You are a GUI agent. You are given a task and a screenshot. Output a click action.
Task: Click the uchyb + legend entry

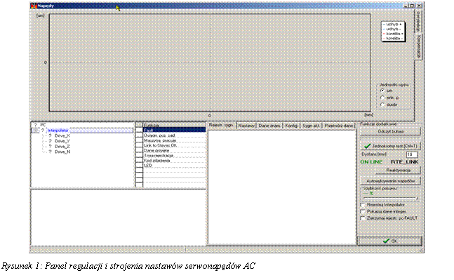(x=393, y=25)
